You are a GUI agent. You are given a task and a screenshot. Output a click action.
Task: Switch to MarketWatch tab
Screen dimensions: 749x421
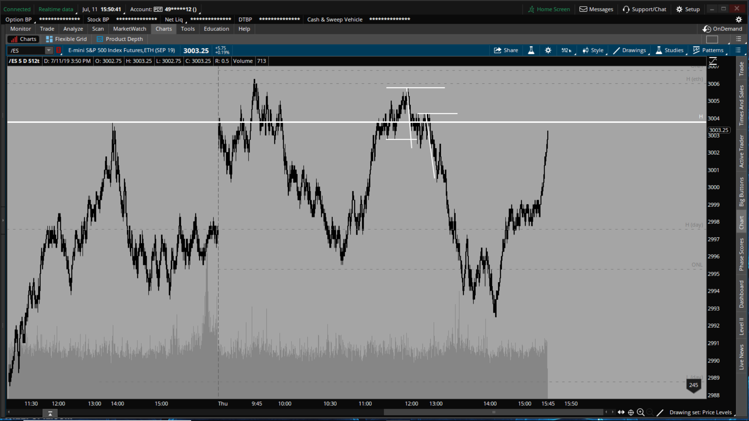click(130, 29)
